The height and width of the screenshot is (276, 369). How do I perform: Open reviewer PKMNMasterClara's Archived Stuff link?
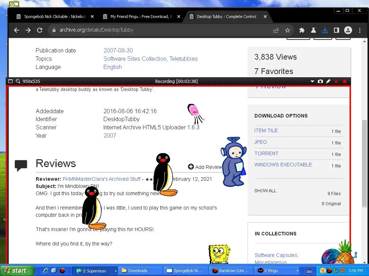pos(101,179)
